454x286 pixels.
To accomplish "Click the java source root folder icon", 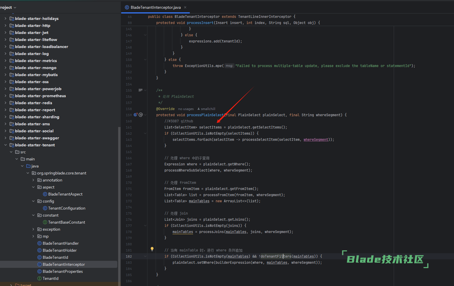I will (28, 166).
